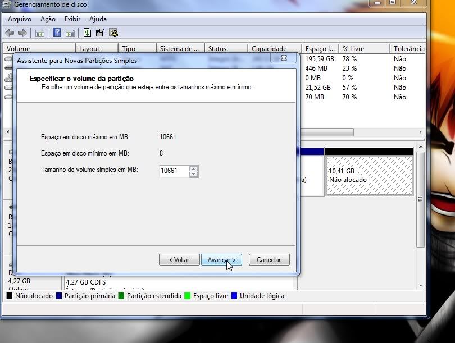The width and height of the screenshot is (455, 343).
Task: Increase volume size with the up spinner arrow
Action: click(x=193, y=168)
